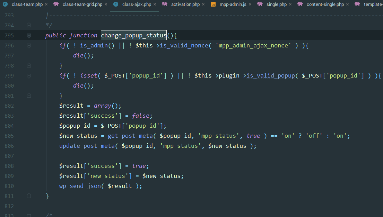Click the class icon on class-ajax.php tab
The image size is (383, 217).
[116, 4]
